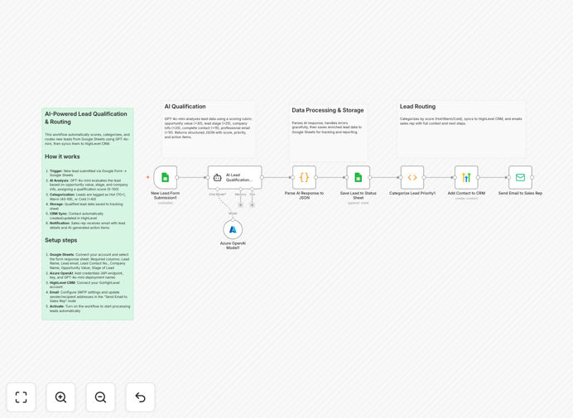573x418 pixels.
Task: Click the HighLevel CRM setup step text
Action: [83, 285]
